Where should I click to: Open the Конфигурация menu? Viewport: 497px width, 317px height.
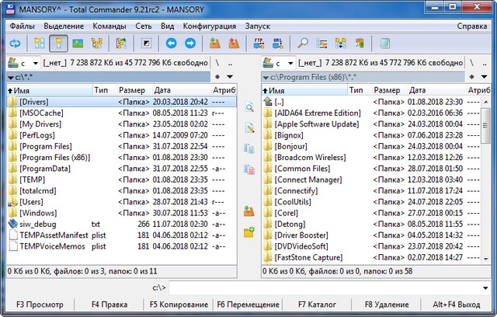point(210,26)
